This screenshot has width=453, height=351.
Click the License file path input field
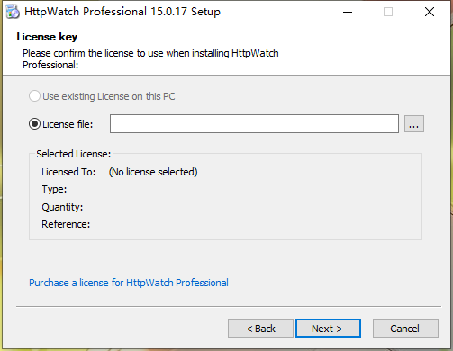254,123
